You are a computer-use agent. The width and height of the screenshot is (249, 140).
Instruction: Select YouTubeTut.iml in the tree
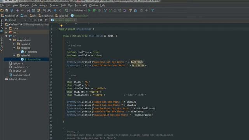(19, 75)
